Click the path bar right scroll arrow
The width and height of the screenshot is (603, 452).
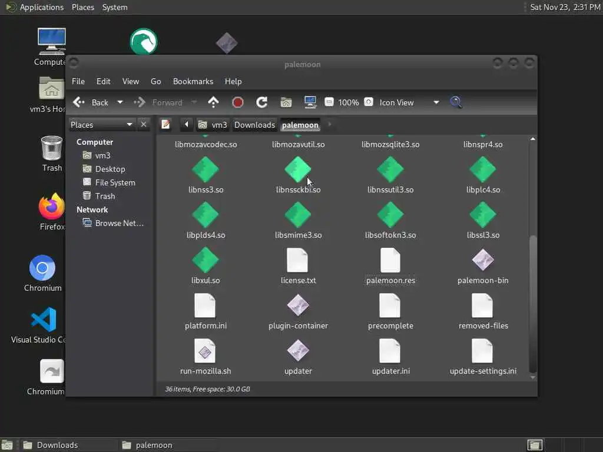coord(330,125)
